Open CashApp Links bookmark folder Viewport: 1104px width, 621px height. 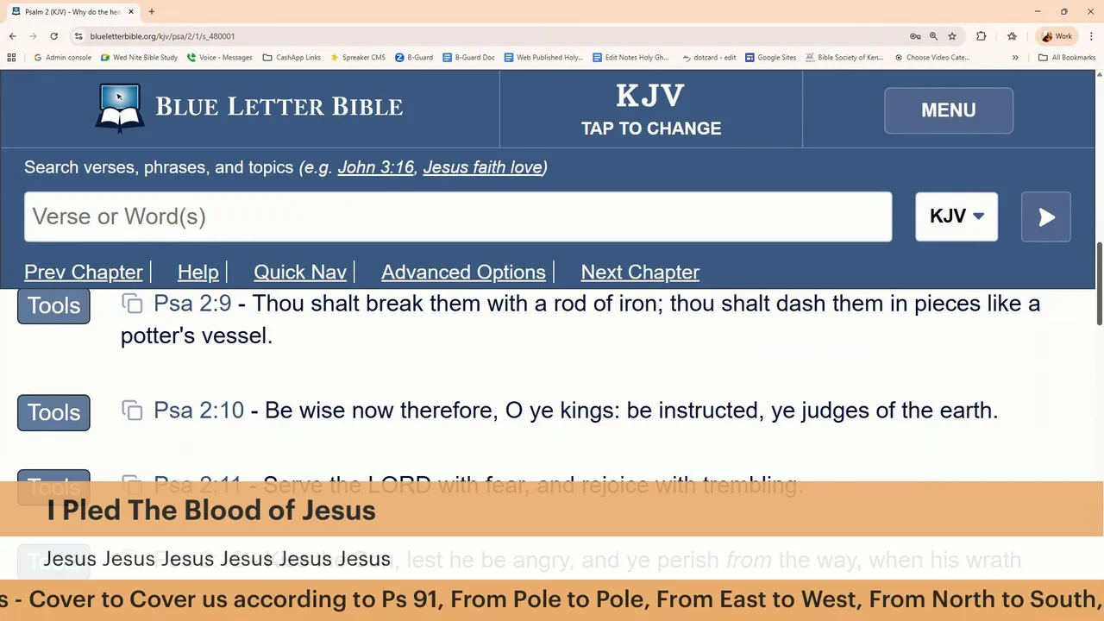pyautogui.click(x=292, y=58)
